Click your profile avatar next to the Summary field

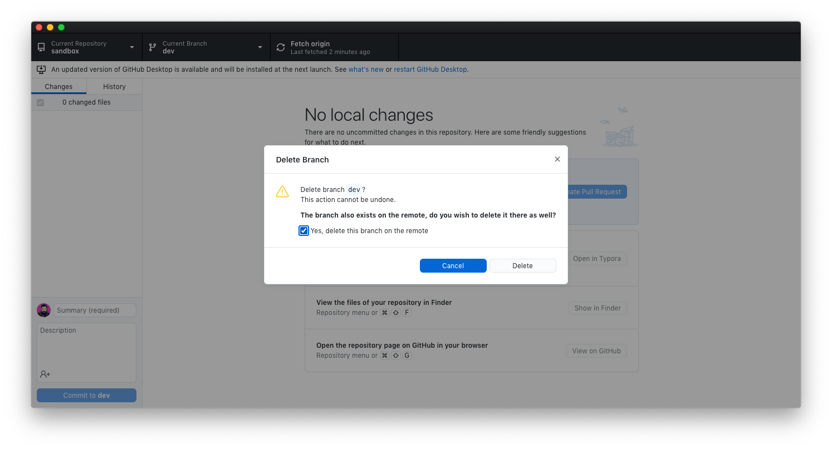pos(43,310)
